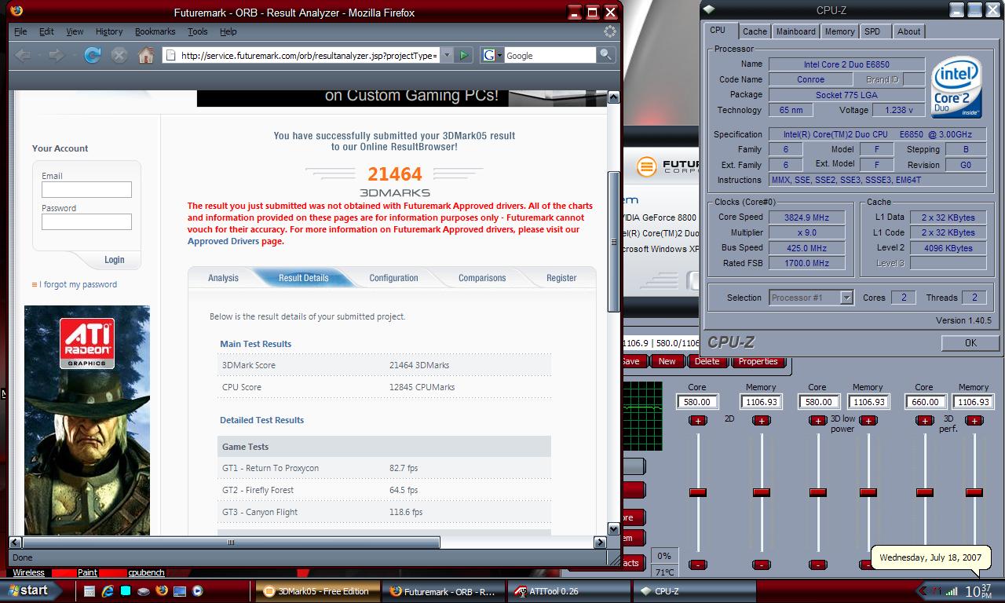The image size is (1005, 603).
Task: Open the Firefox Home page icon
Action: (x=145, y=55)
